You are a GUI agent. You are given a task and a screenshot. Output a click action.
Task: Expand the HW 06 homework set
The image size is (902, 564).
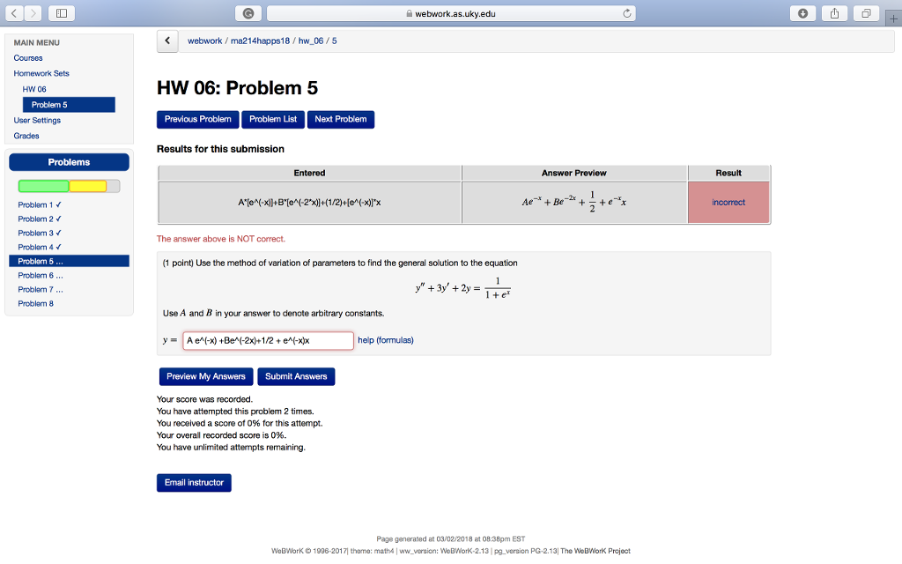click(x=33, y=89)
